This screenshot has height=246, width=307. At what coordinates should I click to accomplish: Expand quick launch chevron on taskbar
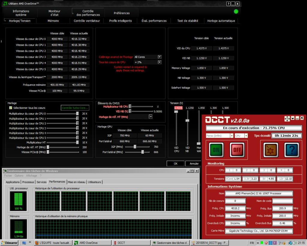[x=30, y=242]
